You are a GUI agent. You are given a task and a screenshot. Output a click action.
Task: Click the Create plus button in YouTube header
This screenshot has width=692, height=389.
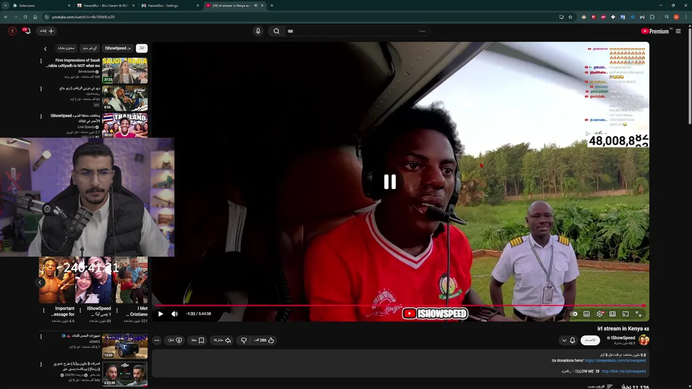coord(47,31)
